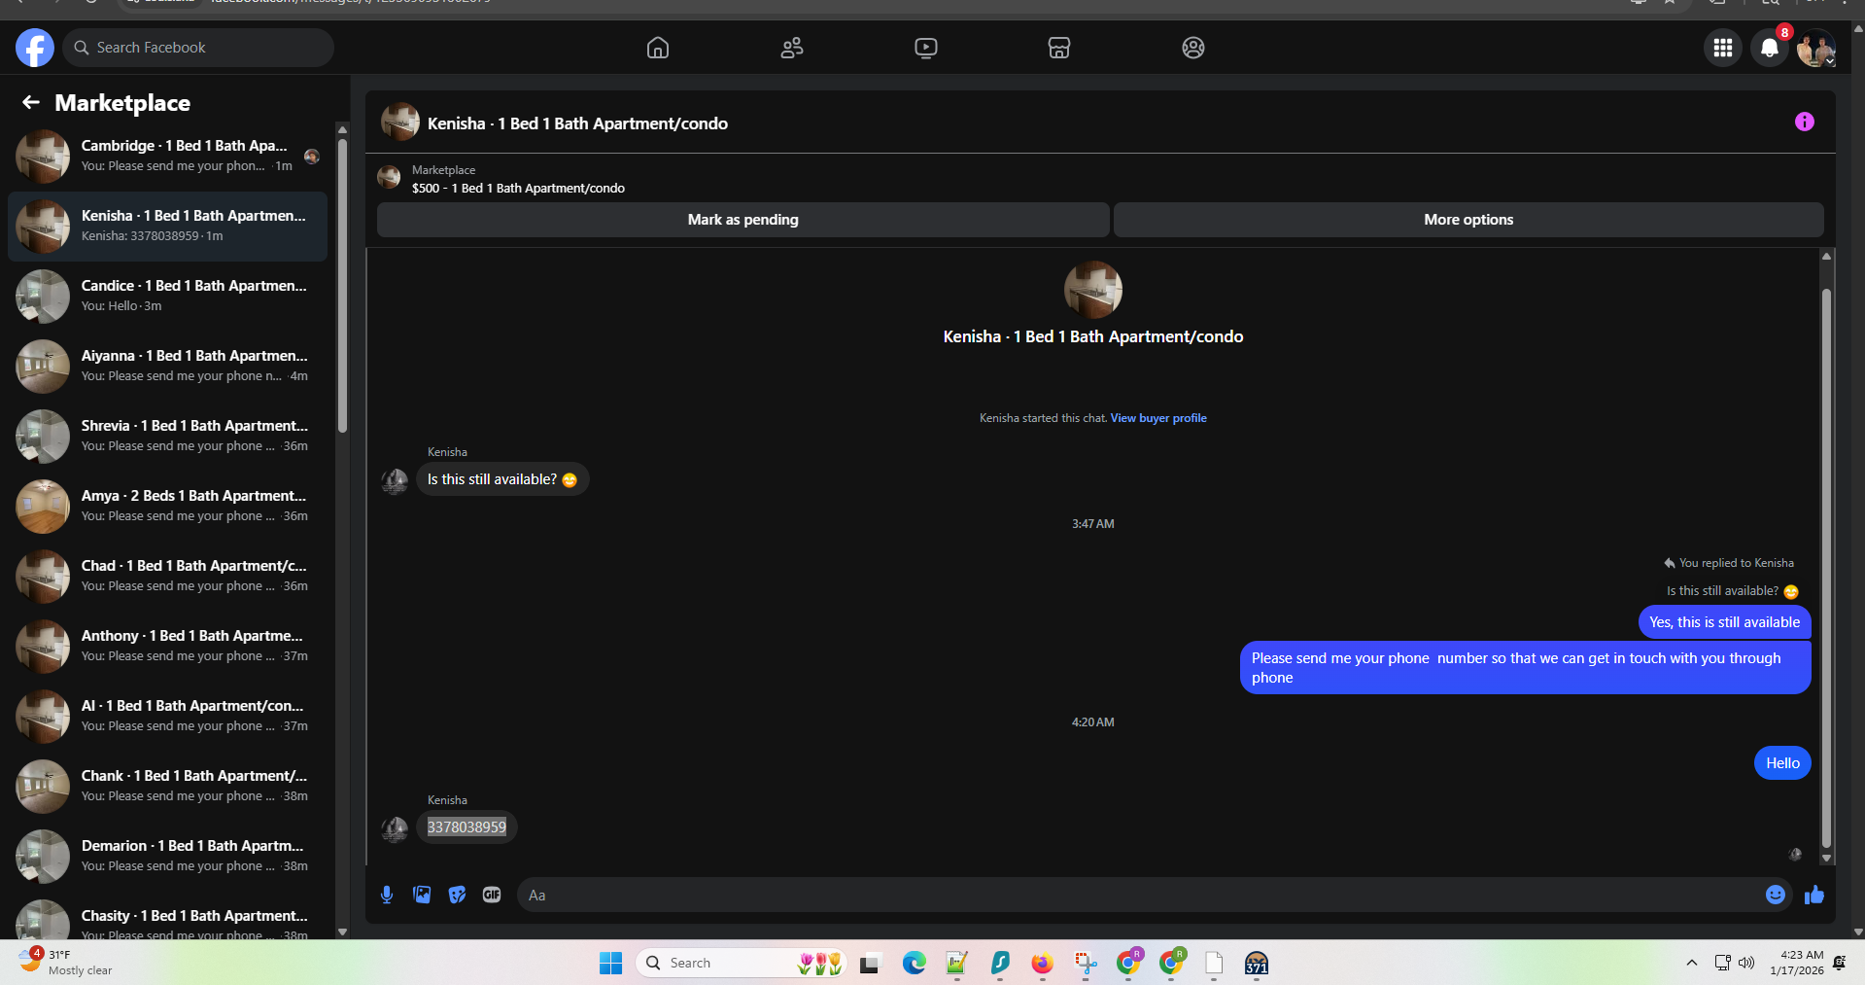1865x985 pixels.
Task: Open the emoji picker
Action: click(x=1776, y=895)
